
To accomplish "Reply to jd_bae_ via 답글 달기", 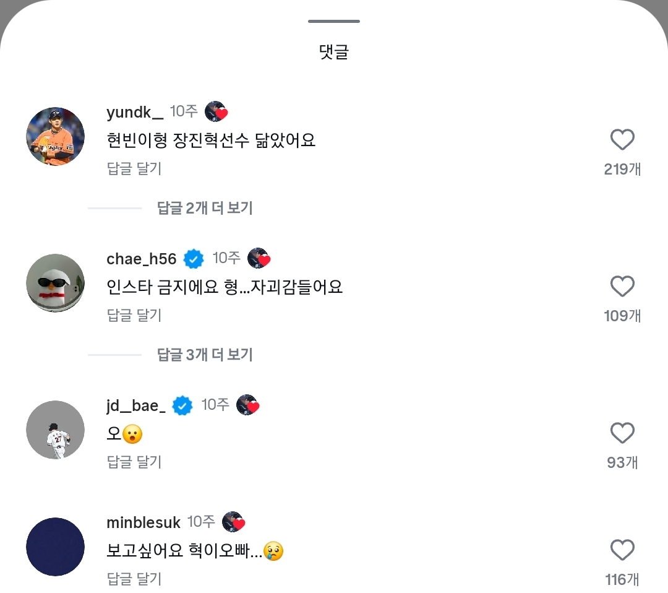I will (134, 462).
